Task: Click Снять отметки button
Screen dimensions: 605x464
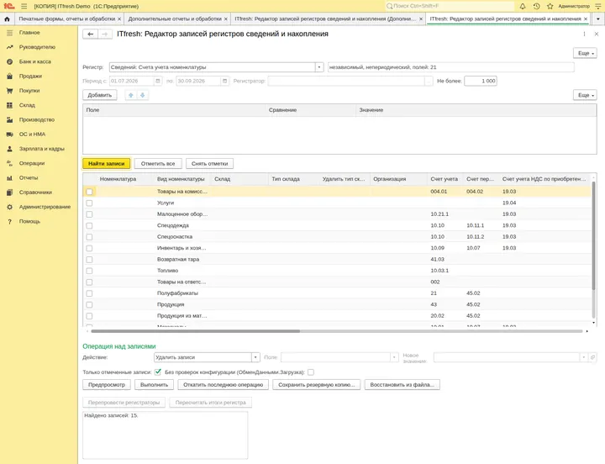Action: (209, 164)
